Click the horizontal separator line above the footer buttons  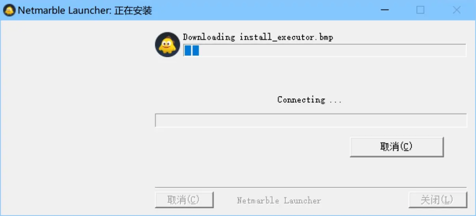tap(311, 188)
